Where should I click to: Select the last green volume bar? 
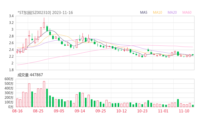pos(193,106)
